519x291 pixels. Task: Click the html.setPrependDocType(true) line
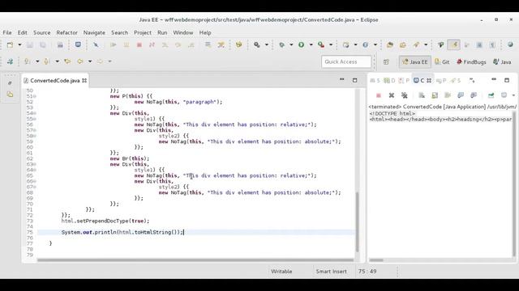105,221
